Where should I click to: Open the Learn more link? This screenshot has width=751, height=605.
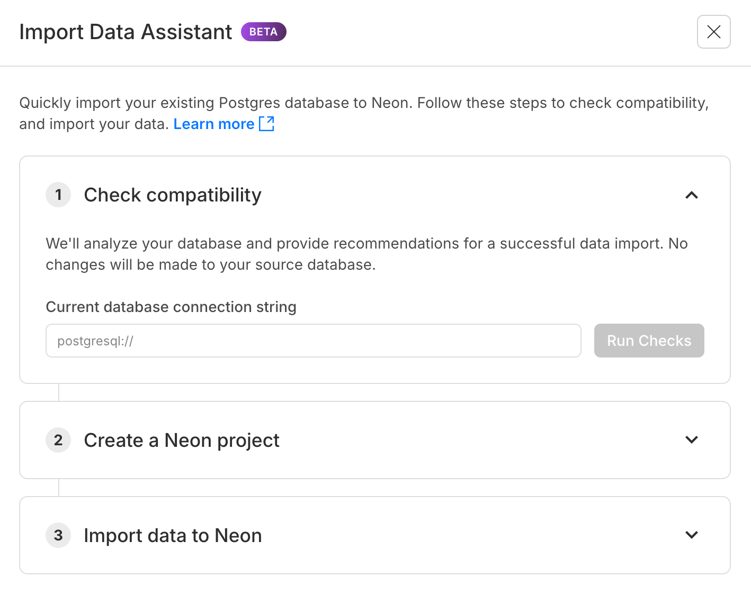tap(213, 124)
